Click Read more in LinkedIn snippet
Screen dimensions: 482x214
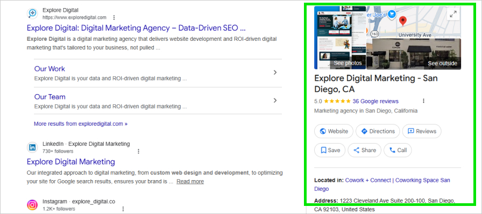(190, 181)
